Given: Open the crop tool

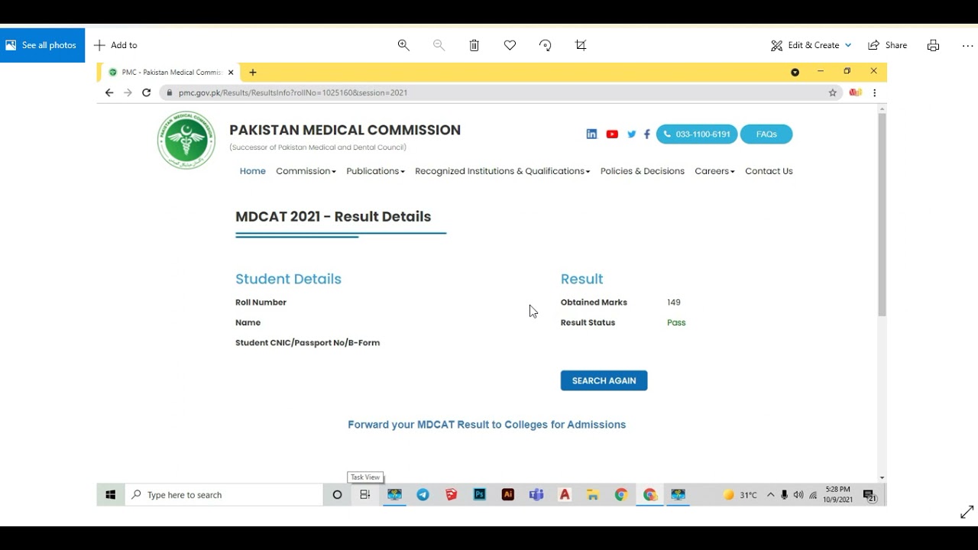Looking at the screenshot, I should 581,45.
